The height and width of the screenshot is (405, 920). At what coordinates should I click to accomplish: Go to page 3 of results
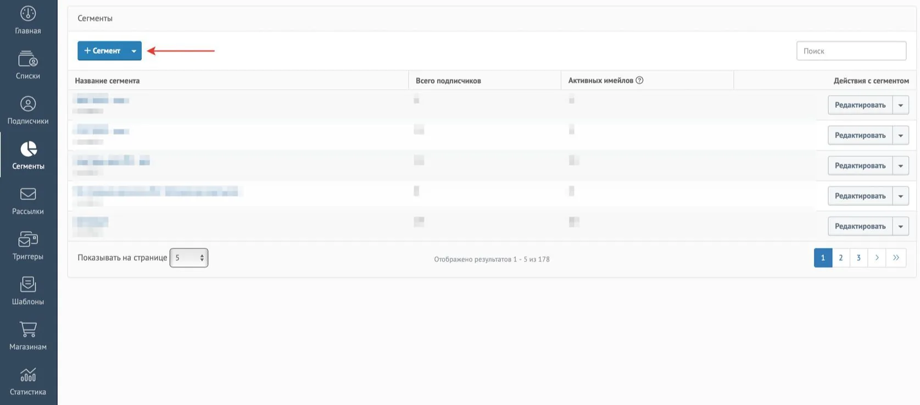click(859, 258)
